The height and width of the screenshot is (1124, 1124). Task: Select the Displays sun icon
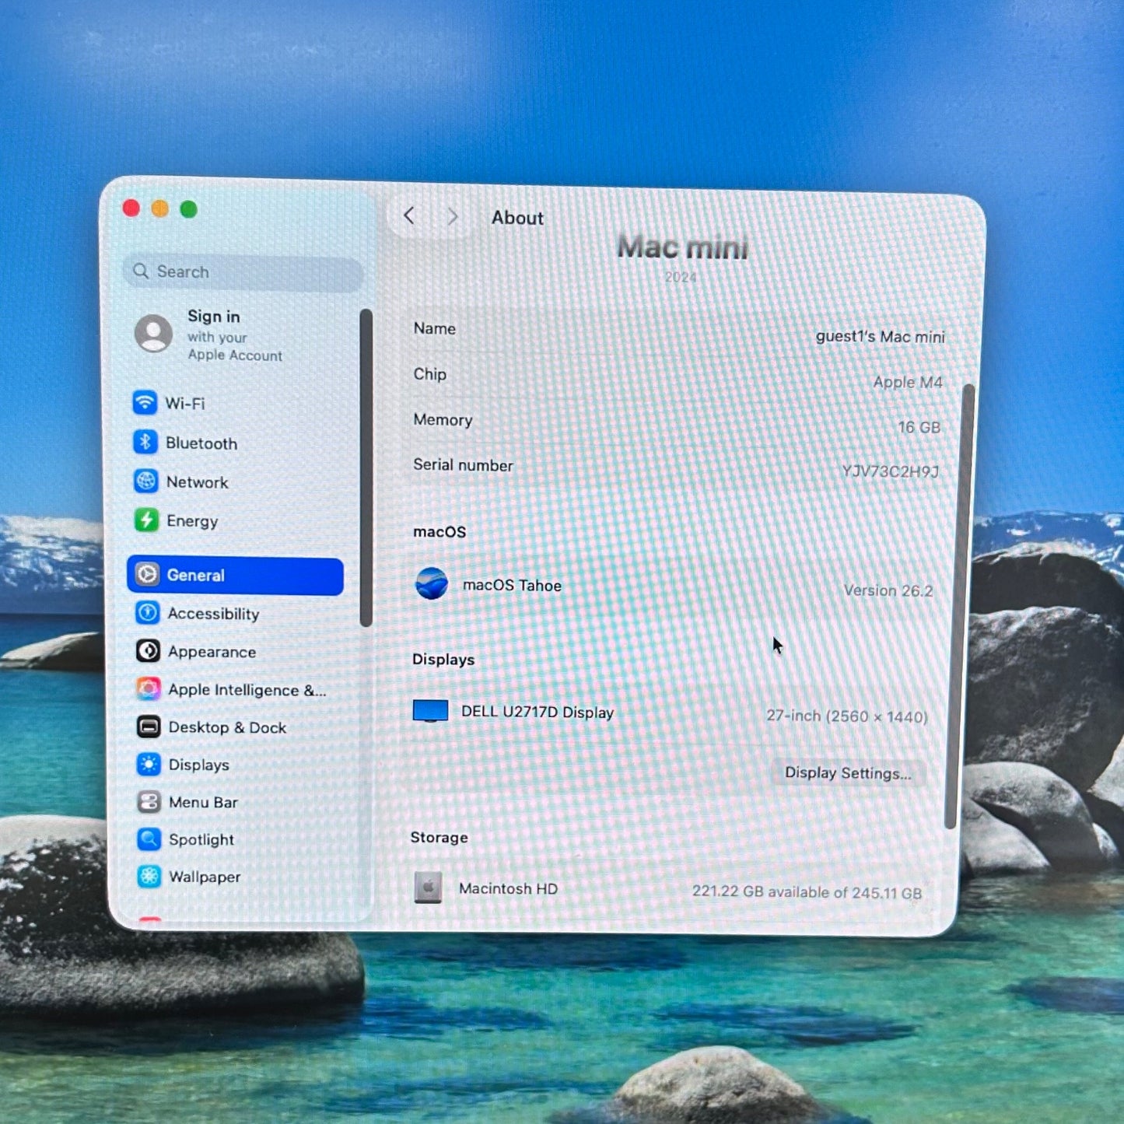149,765
